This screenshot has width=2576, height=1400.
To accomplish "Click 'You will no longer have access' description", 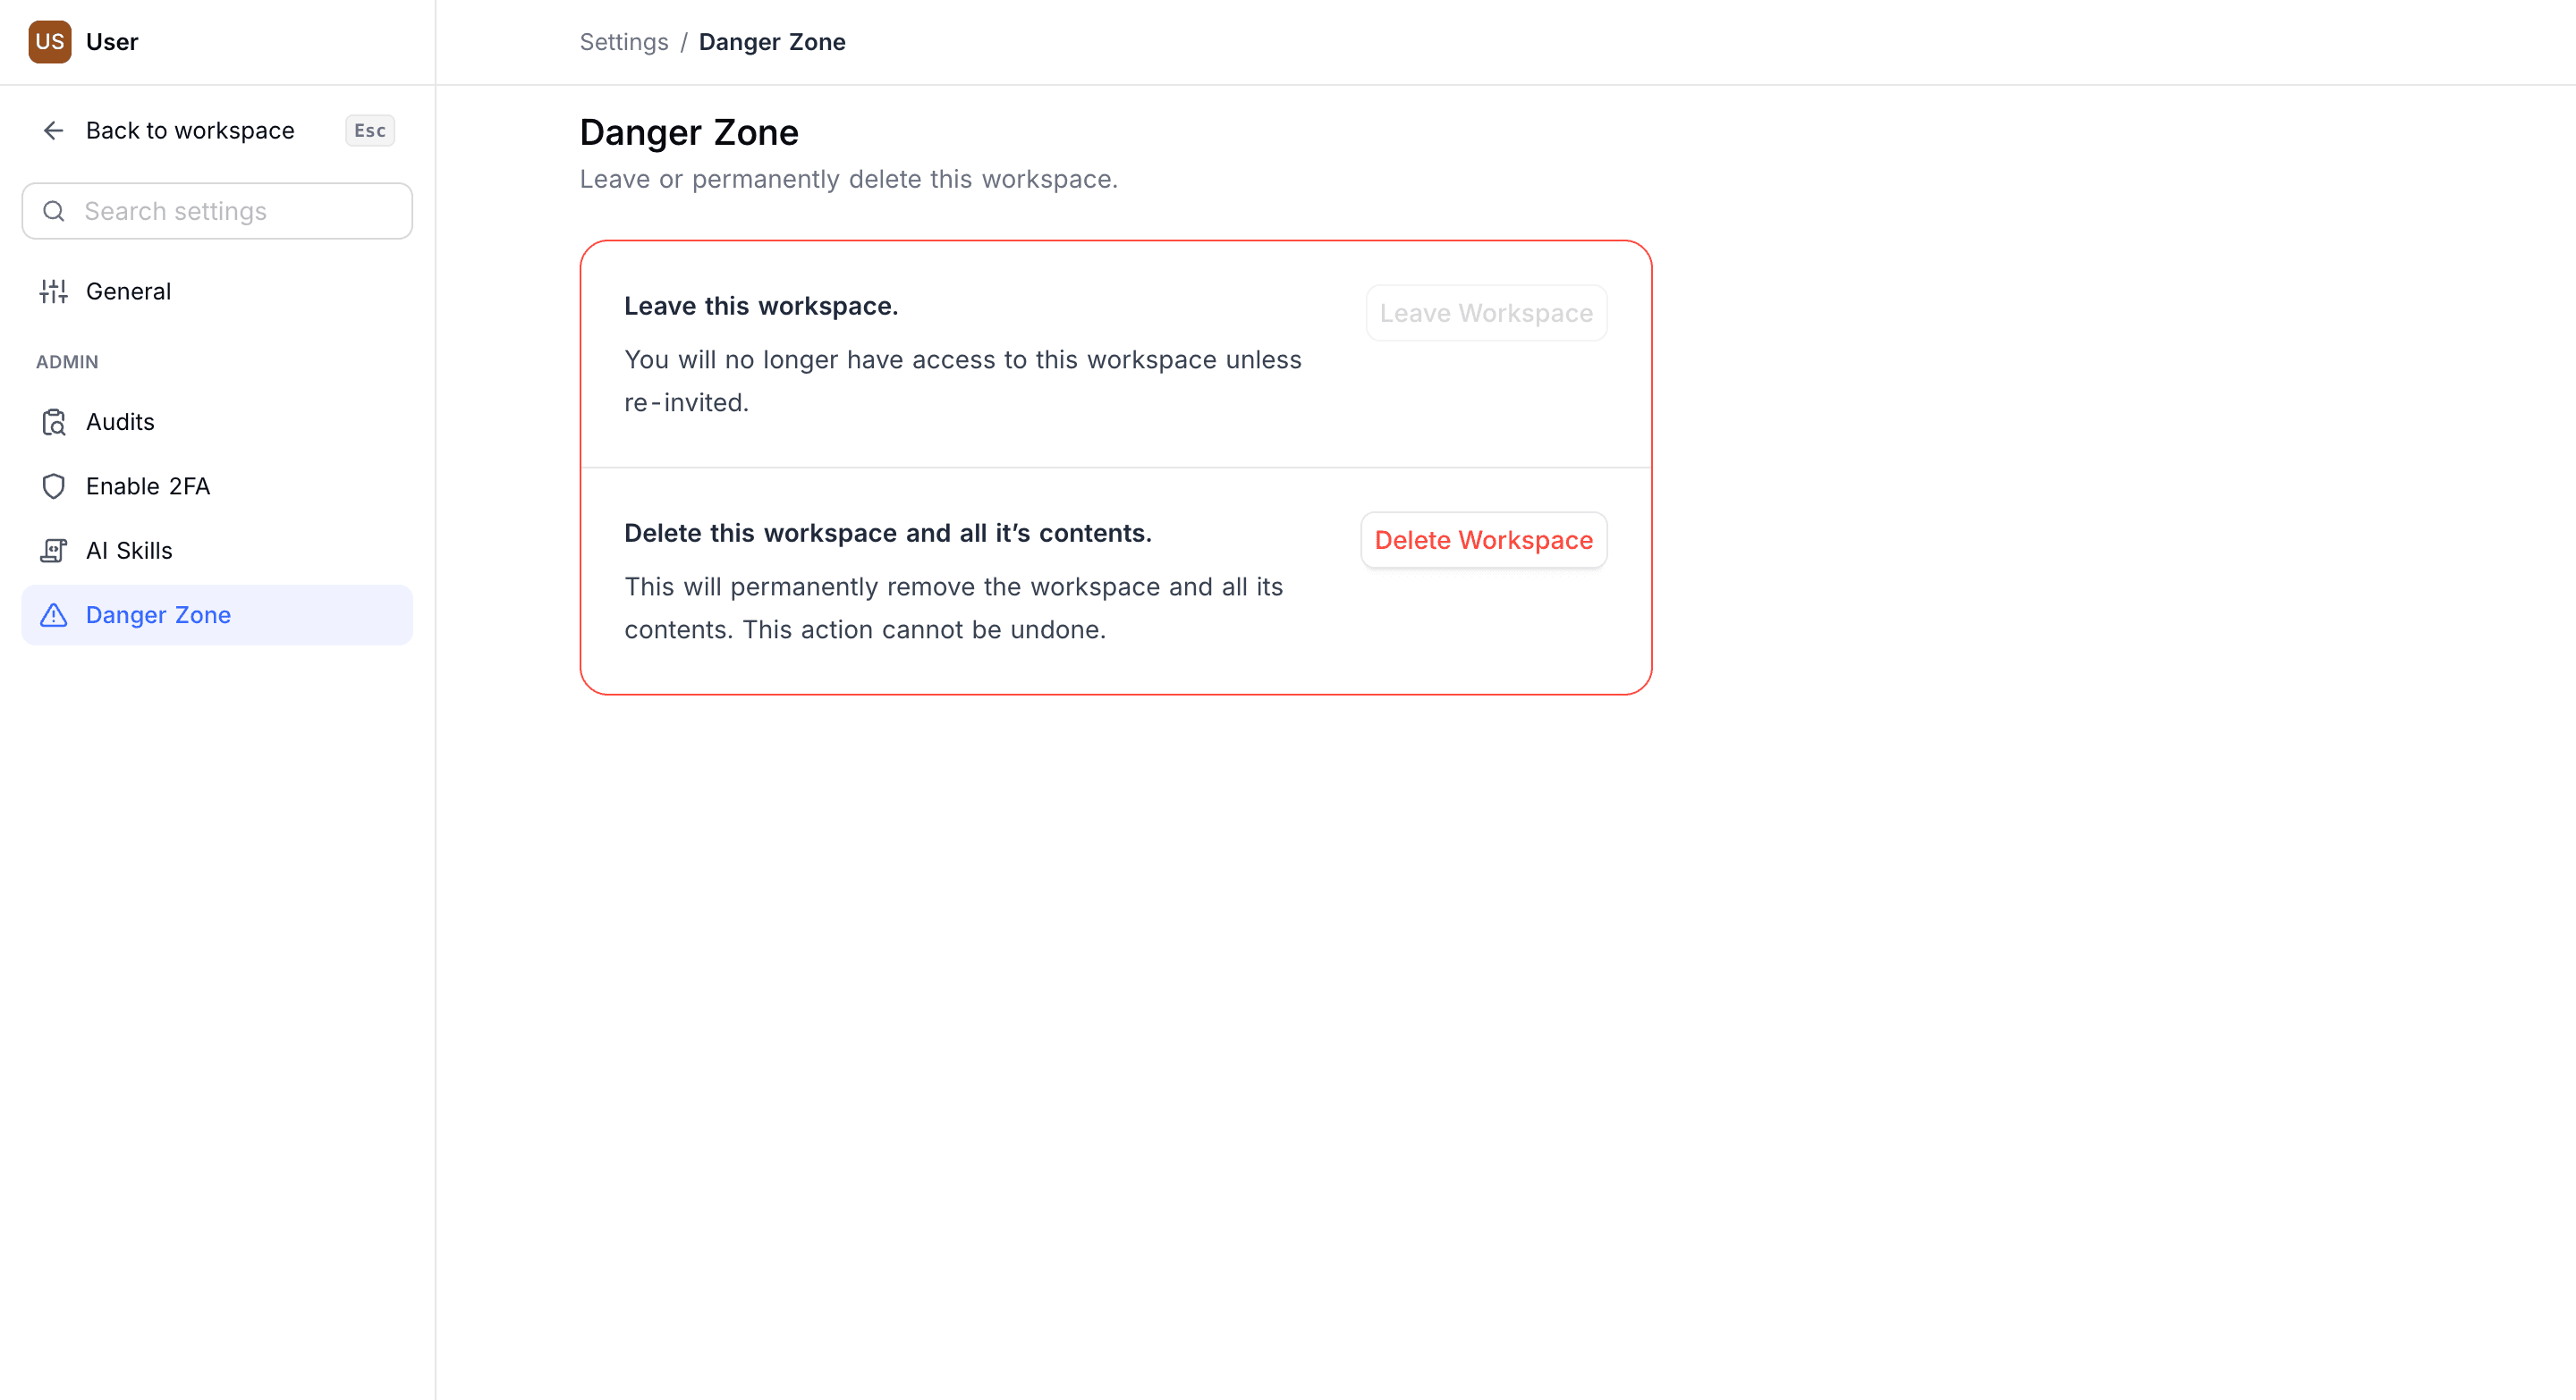I will click(x=963, y=381).
